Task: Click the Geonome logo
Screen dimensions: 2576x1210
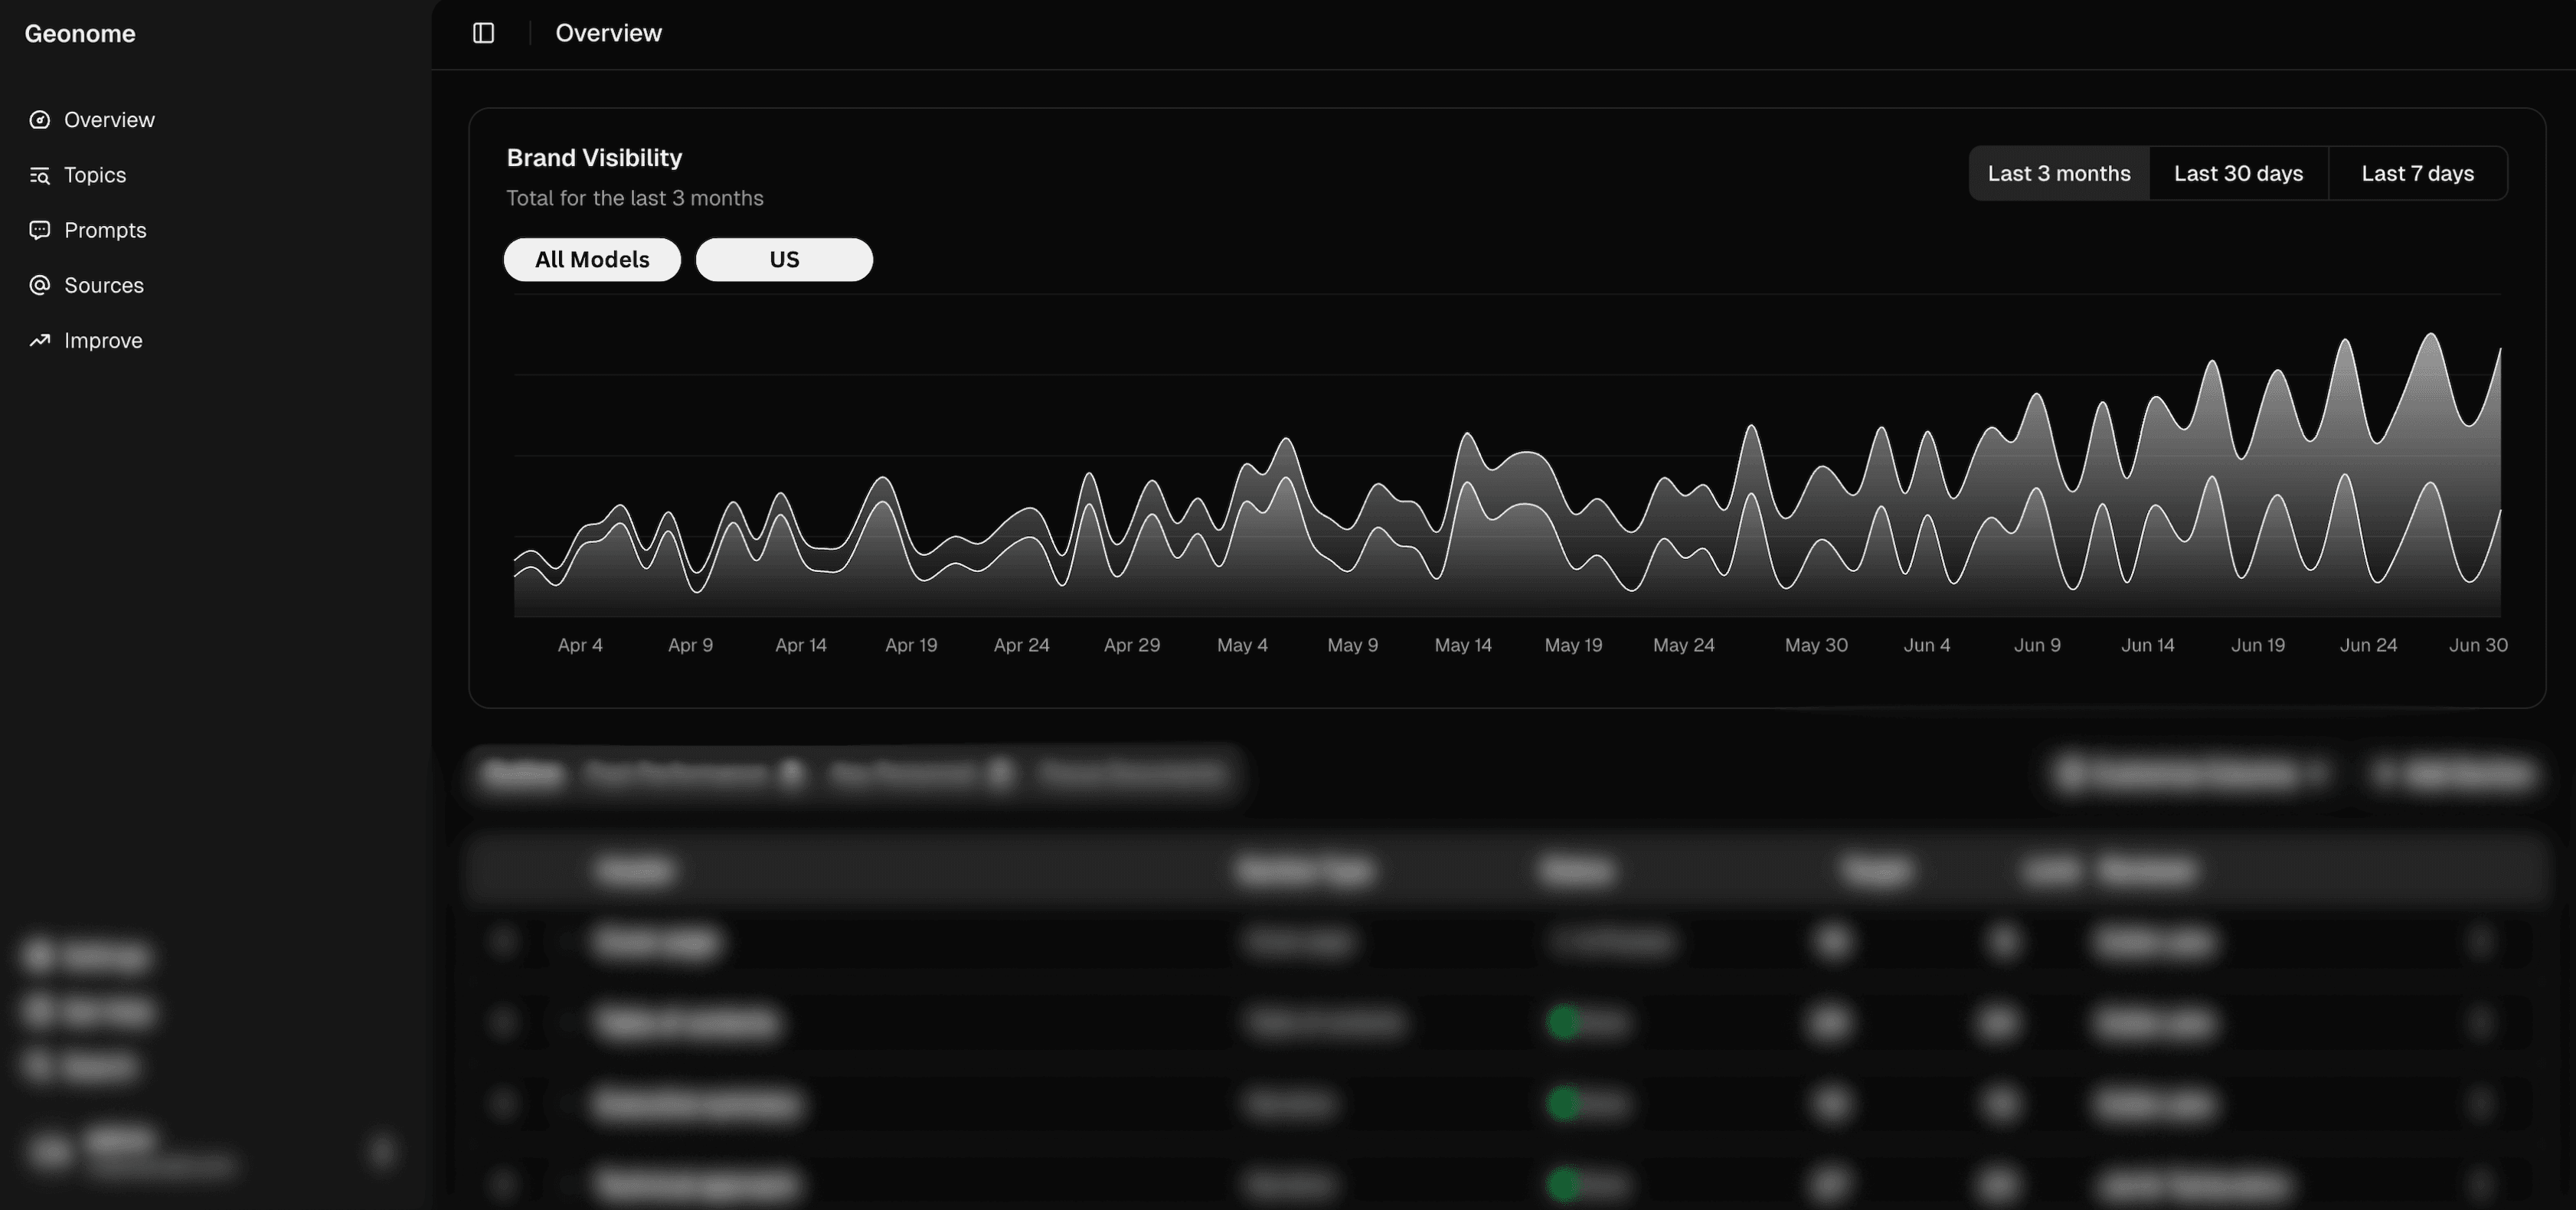Action: click(x=80, y=33)
